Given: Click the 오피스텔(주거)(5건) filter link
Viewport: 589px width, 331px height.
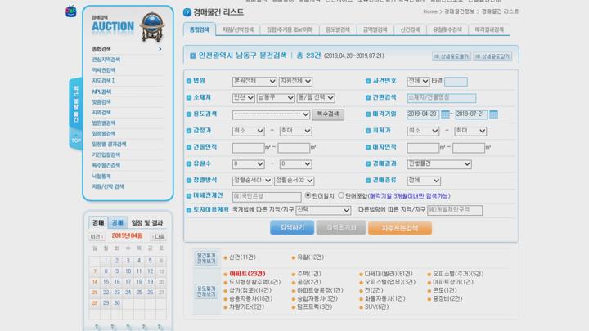Looking at the screenshot, I should coord(458,274).
